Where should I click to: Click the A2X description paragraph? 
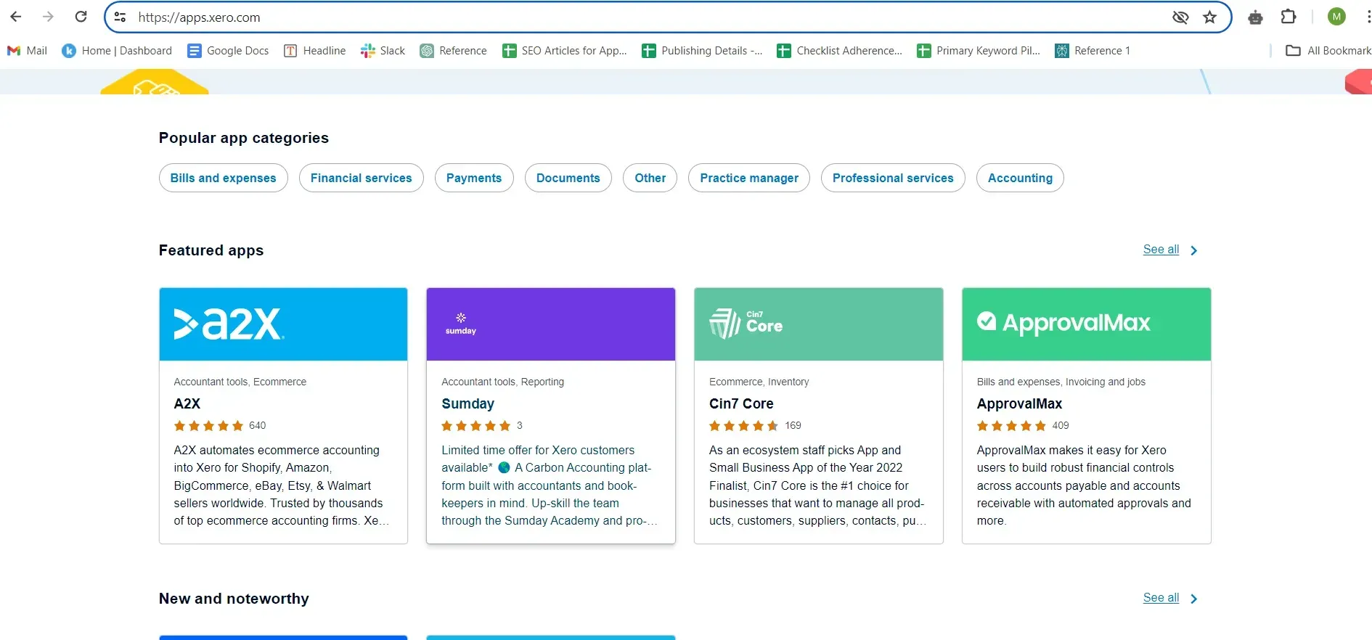point(282,485)
